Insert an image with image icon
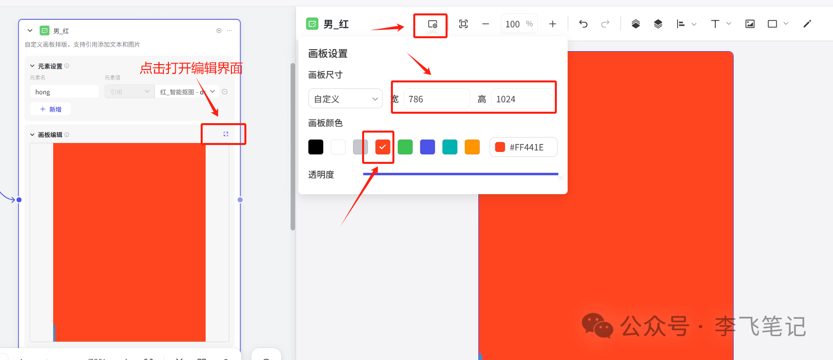Viewport: 833px width, 360px height. click(x=750, y=24)
